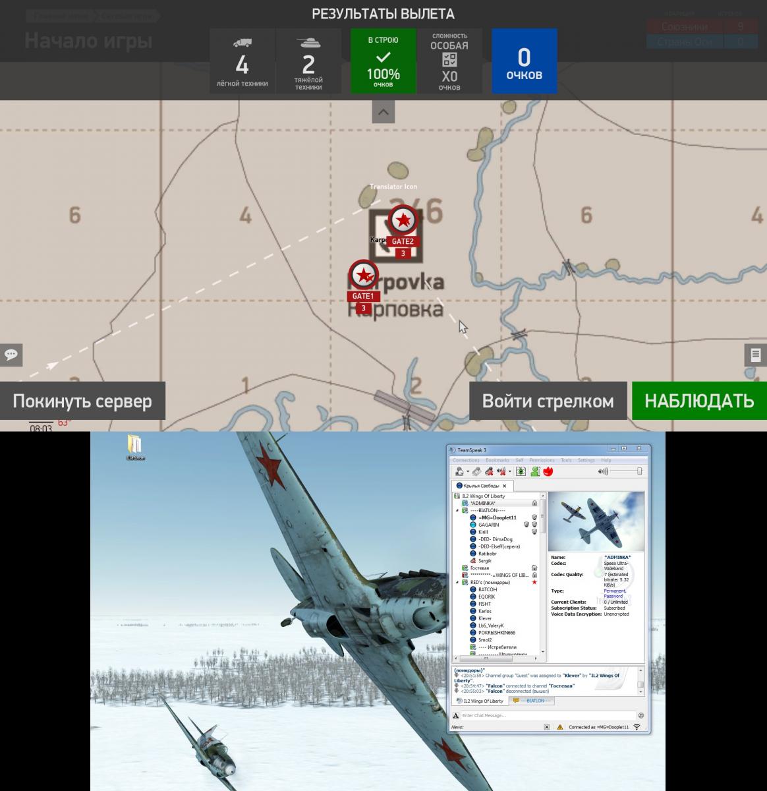Screen dimensions: 767x791
Task: Open the chat bubble icon on map edge
Action: [x=11, y=355]
